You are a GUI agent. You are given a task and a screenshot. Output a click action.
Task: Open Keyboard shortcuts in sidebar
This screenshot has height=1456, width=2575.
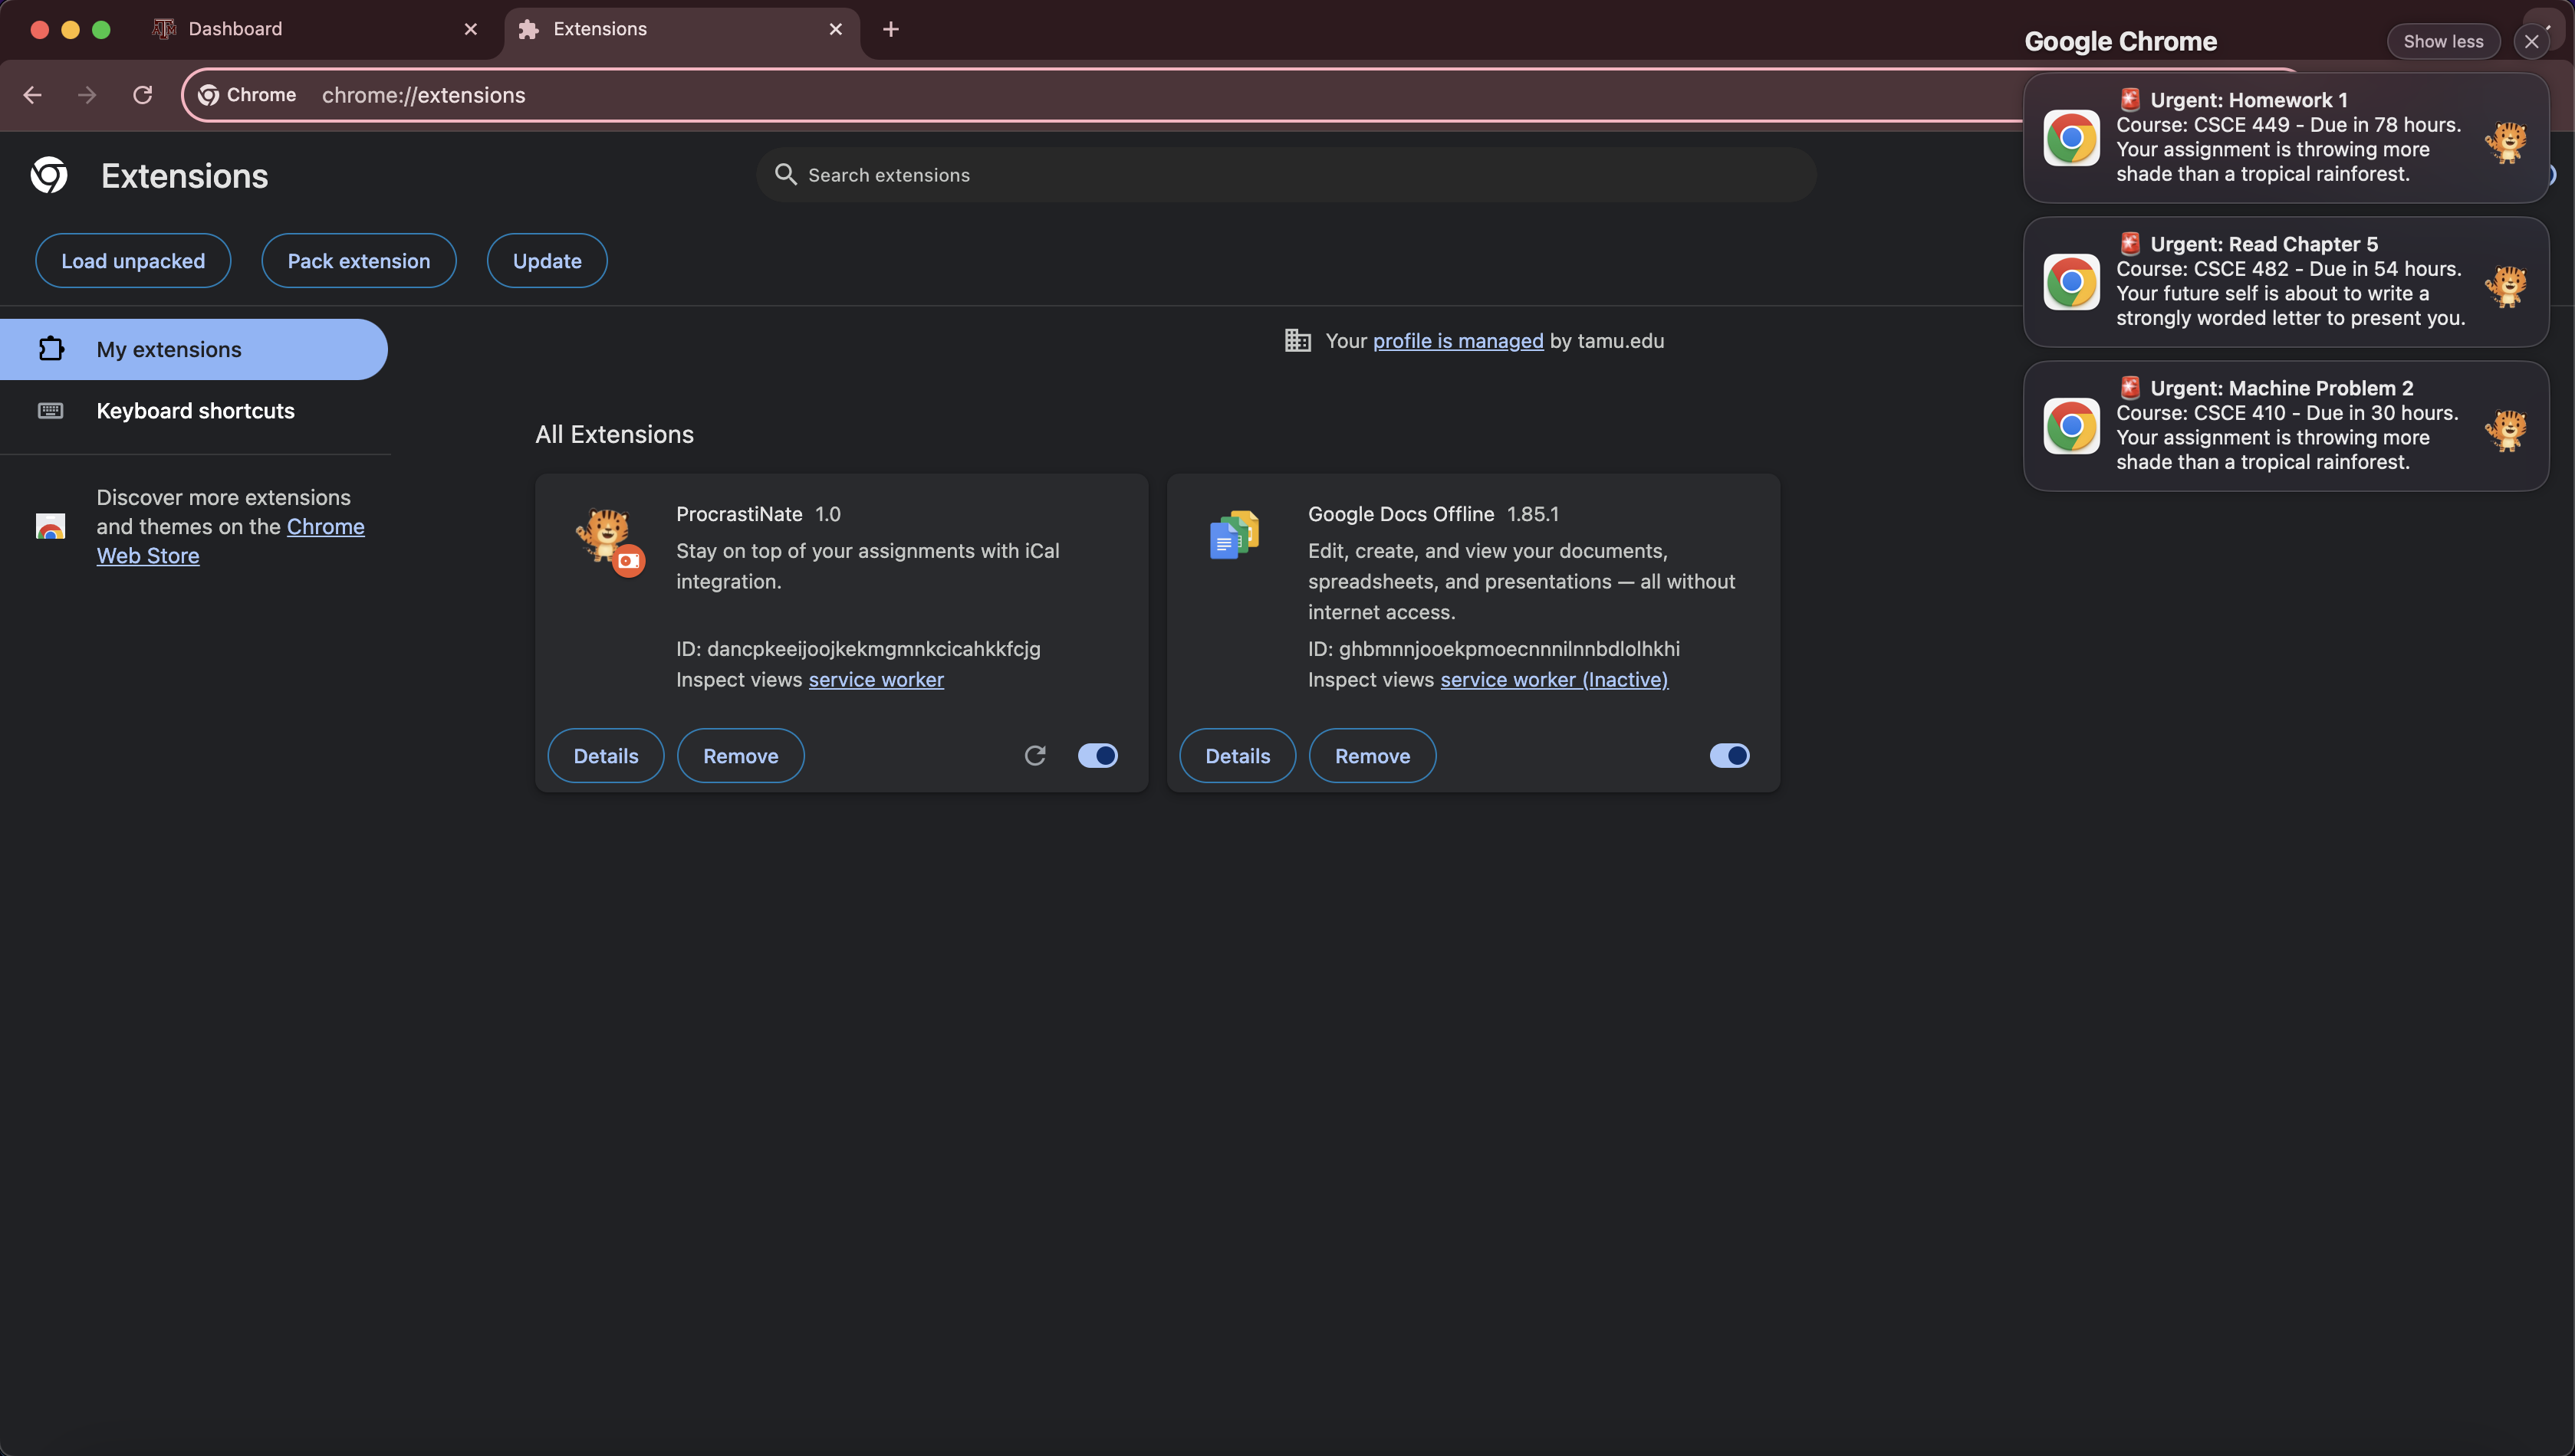coord(195,411)
